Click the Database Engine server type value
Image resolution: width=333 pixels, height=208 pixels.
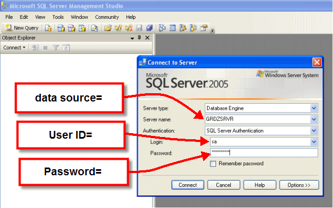225,108
